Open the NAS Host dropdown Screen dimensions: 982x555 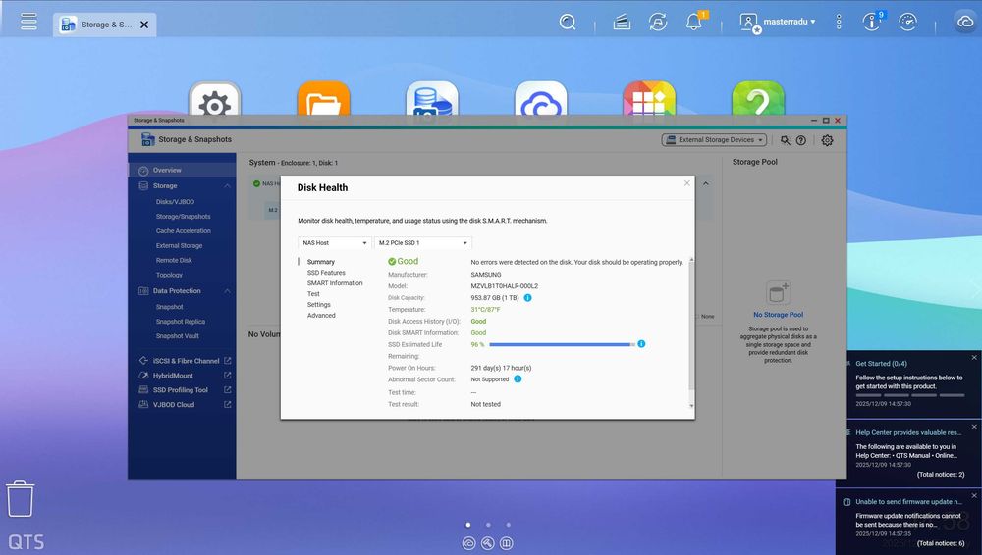(x=335, y=243)
